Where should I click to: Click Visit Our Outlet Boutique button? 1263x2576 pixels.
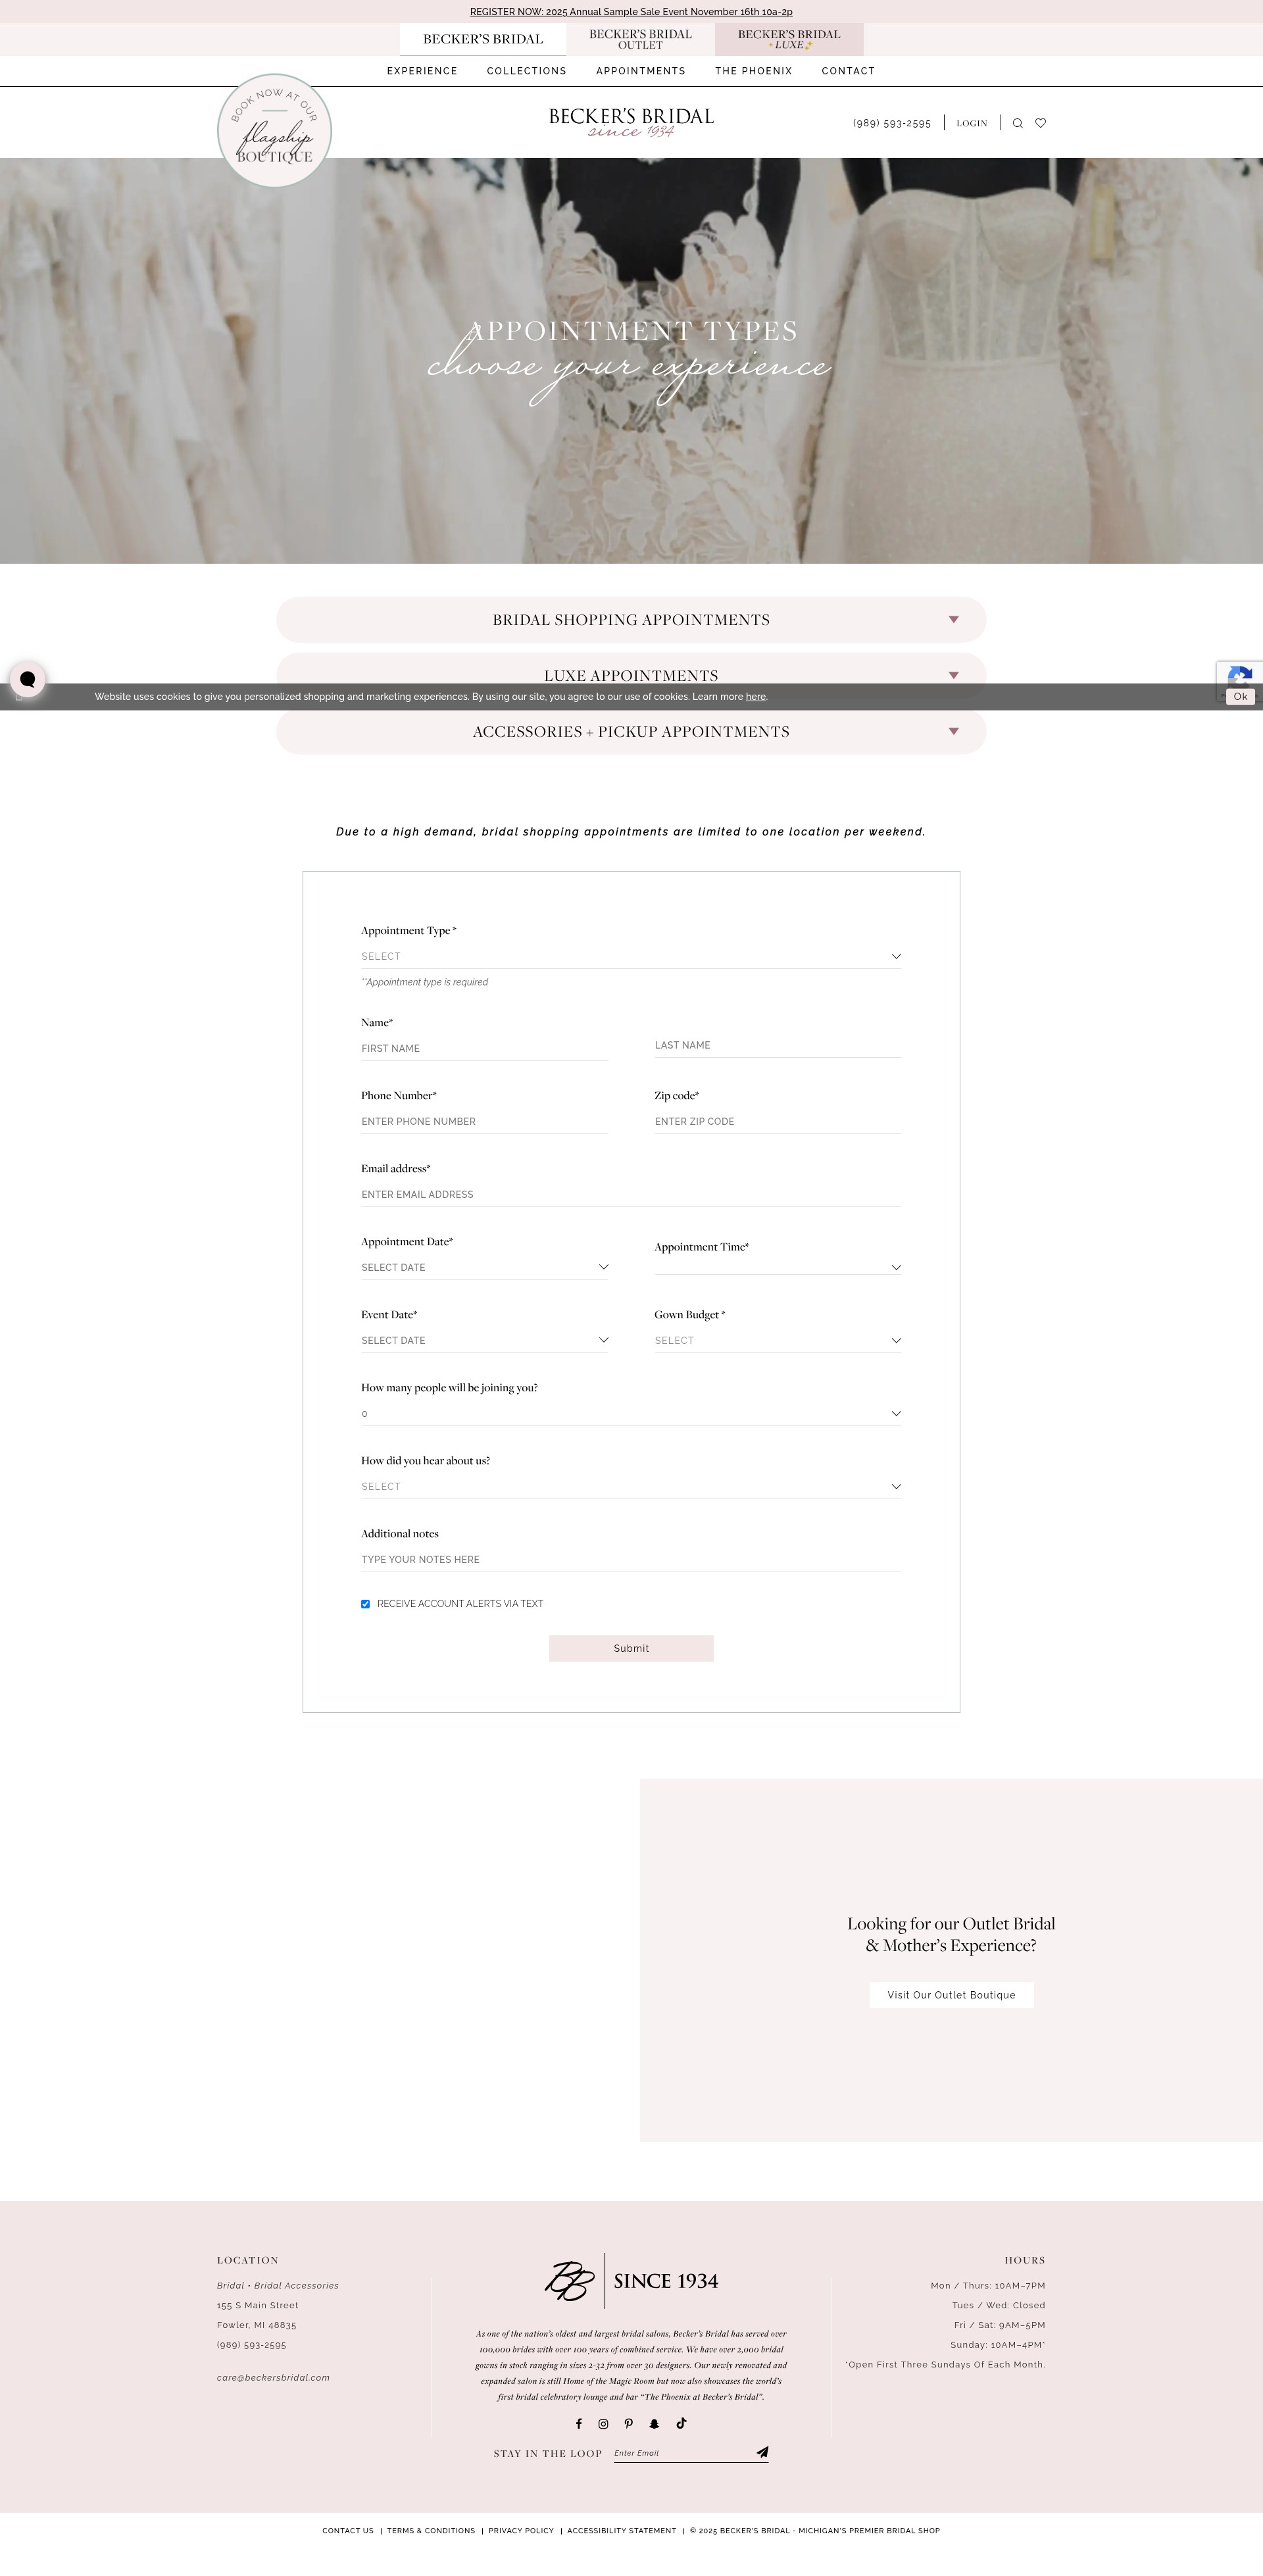pos(951,1995)
